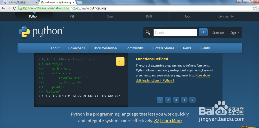
Task: Open the PyPI top-bar tab
Action: 149,17
